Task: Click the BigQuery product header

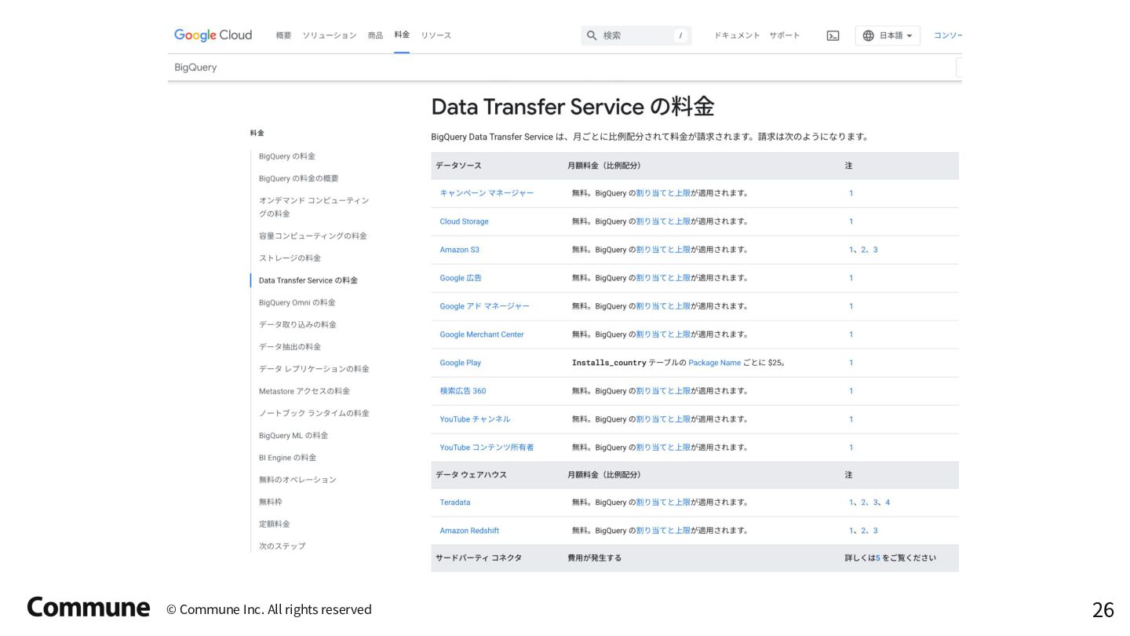Action: pyautogui.click(x=195, y=68)
